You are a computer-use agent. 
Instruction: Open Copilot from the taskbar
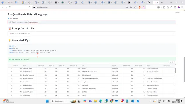click(85, 101)
